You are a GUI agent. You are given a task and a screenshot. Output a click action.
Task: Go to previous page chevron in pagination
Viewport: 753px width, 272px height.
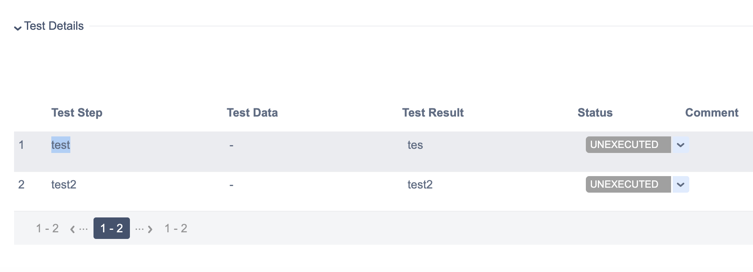[73, 229]
